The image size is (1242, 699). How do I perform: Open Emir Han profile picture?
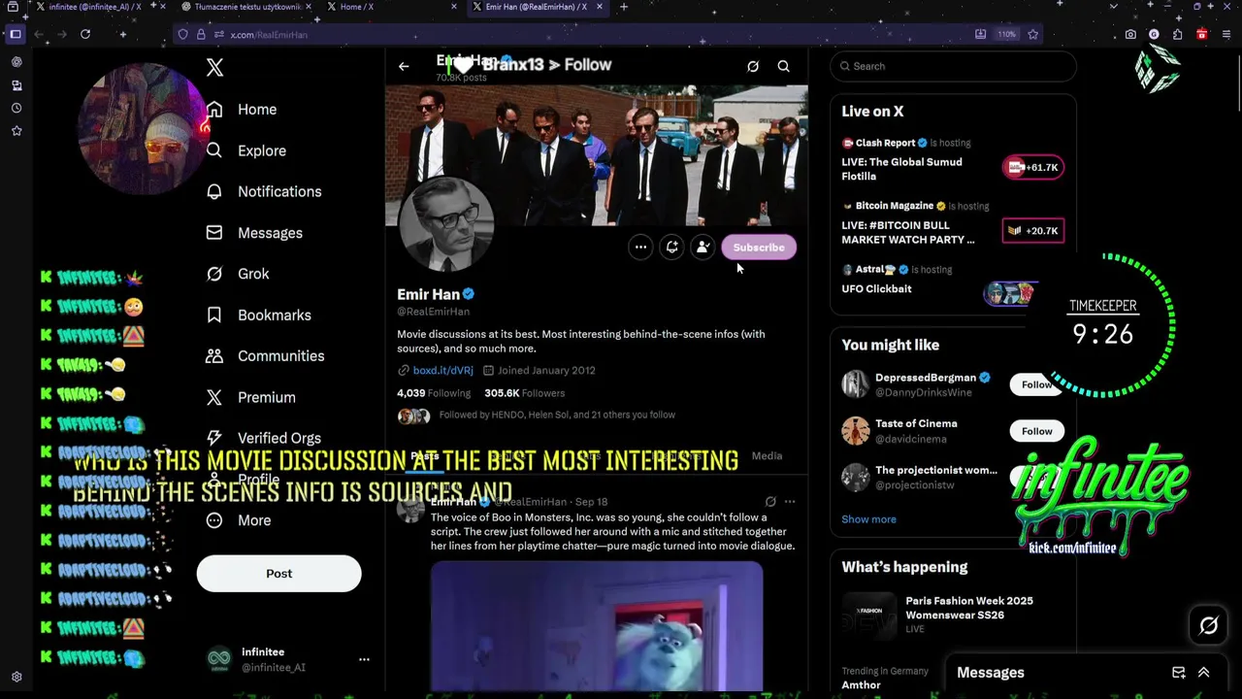point(446,225)
